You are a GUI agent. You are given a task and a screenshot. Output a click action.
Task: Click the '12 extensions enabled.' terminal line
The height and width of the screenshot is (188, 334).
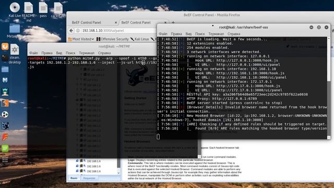click(x=210, y=43)
